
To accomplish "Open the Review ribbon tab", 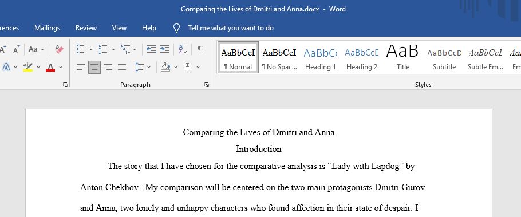I will click(86, 28).
